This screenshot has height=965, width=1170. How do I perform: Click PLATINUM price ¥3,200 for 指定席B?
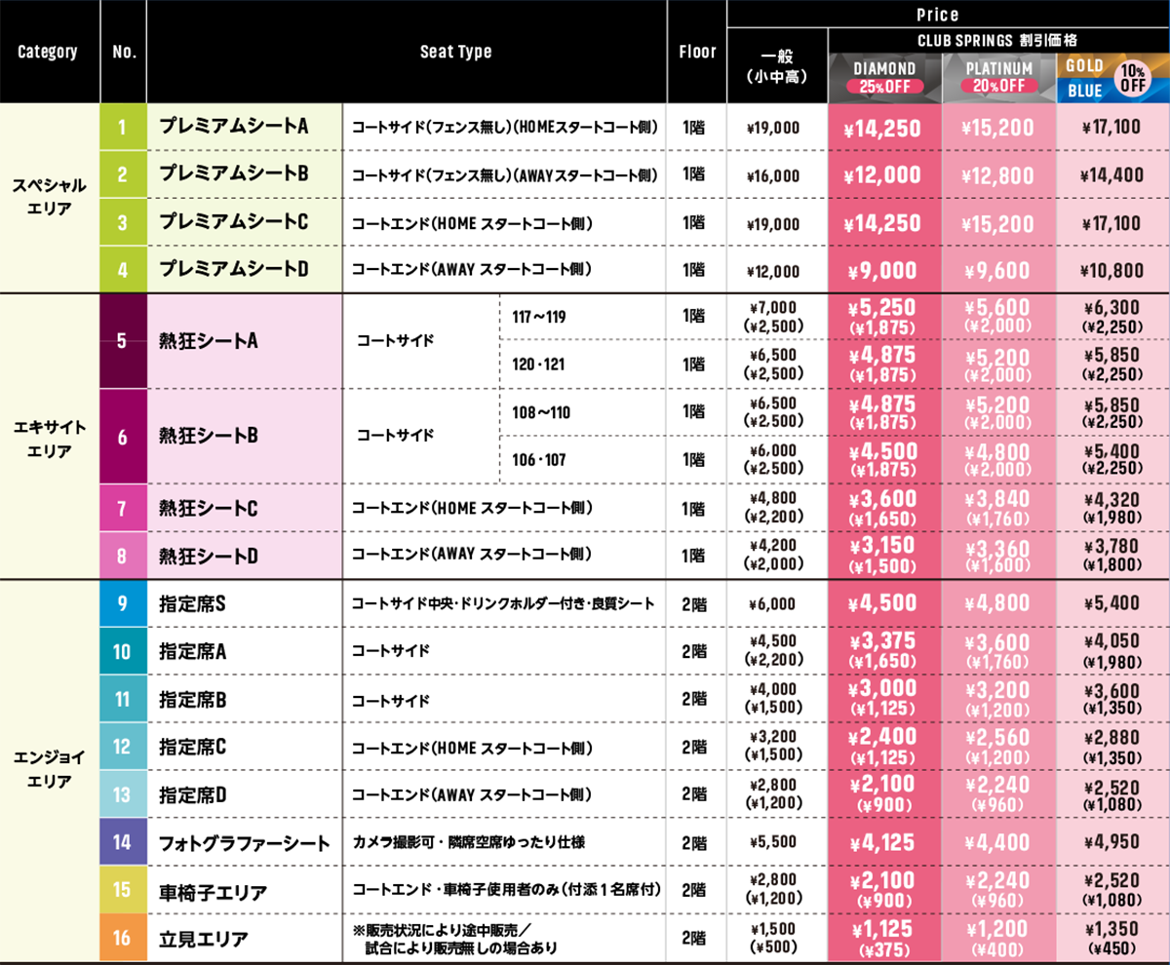997,691
